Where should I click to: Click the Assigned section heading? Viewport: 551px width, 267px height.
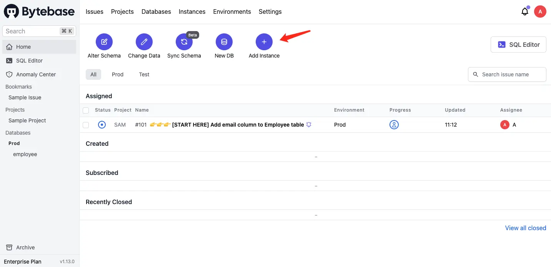[x=99, y=96]
